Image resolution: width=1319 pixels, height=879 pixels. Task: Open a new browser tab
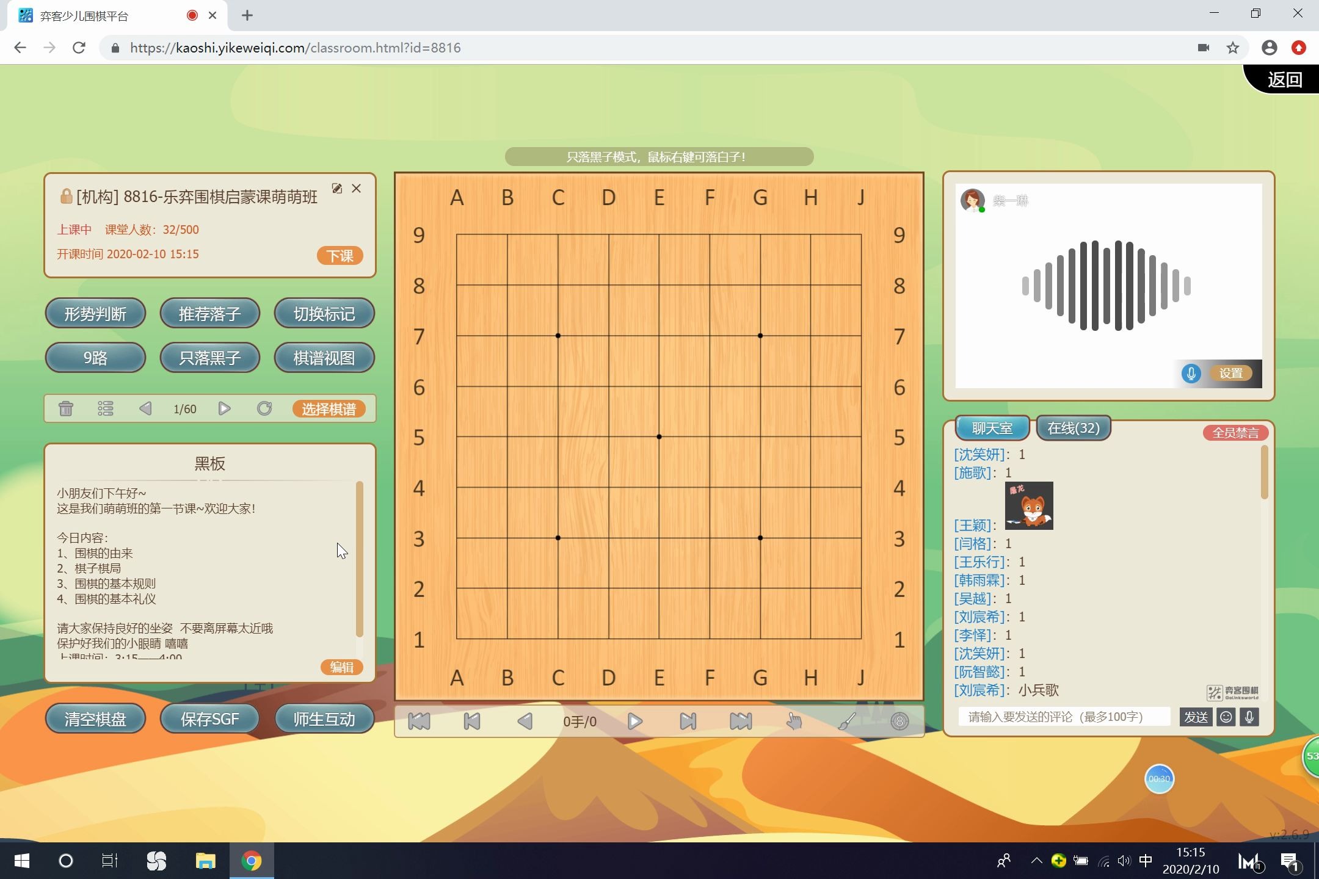(x=247, y=15)
